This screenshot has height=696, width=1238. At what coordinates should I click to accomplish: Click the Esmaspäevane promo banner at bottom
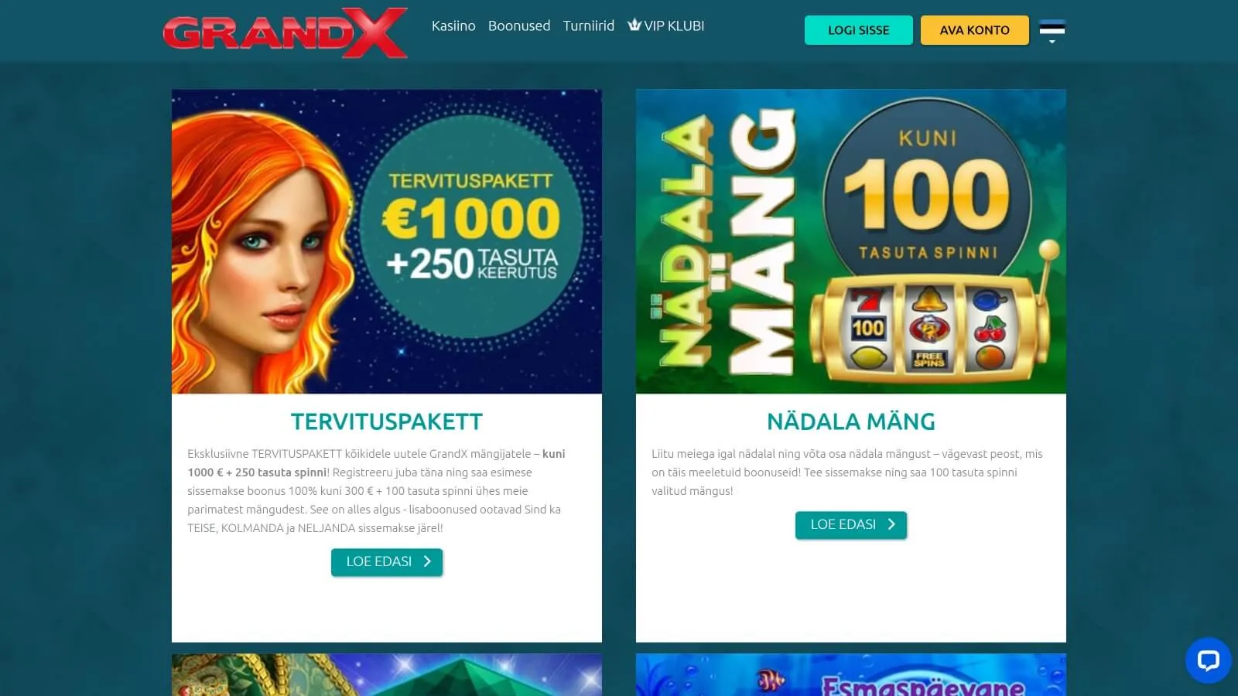click(x=851, y=674)
